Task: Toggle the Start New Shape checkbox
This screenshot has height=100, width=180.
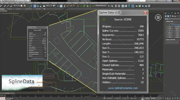Action: click(169, 25)
